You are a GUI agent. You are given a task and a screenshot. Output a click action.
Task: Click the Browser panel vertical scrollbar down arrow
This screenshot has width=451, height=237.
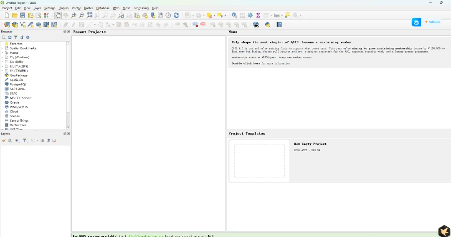(68, 128)
